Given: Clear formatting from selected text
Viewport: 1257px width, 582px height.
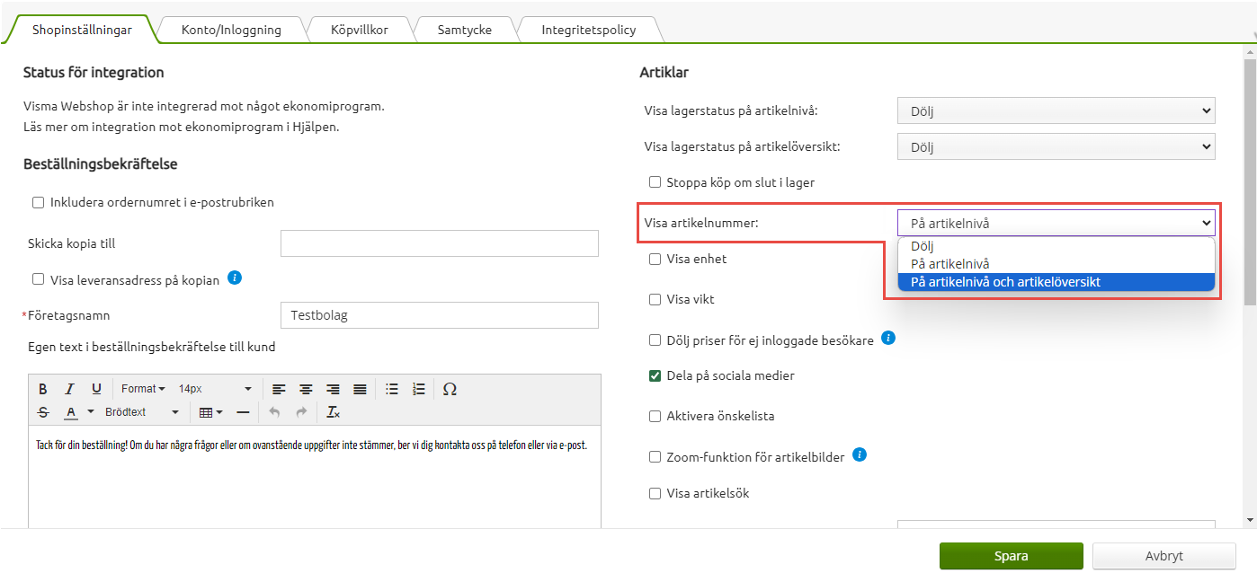Looking at the screenshot, I should [333, 412].
